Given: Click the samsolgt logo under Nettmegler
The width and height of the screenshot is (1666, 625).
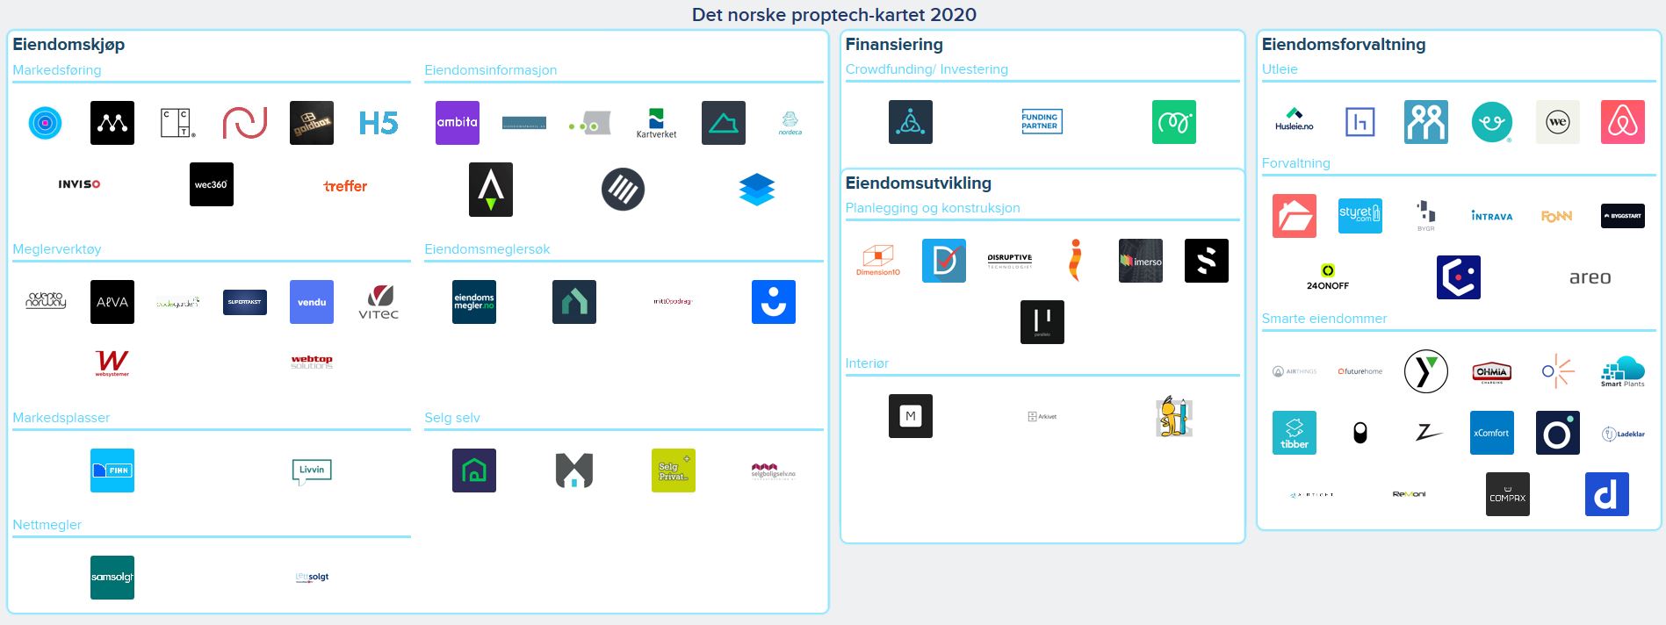Looking at the screenshot, I should tap(112, 578).
